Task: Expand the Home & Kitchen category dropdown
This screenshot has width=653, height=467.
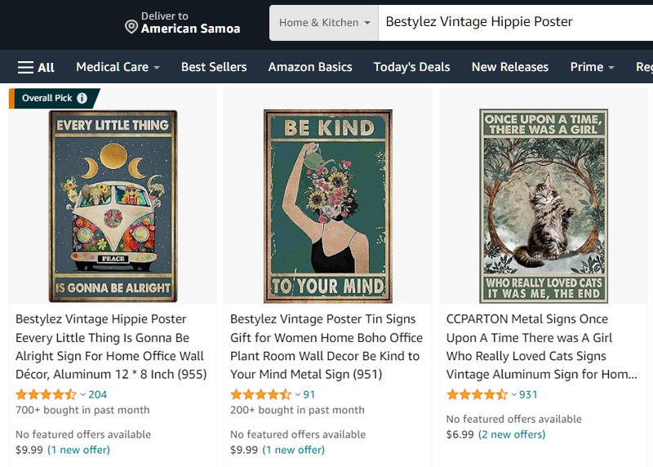Action: tap(324, 23)
